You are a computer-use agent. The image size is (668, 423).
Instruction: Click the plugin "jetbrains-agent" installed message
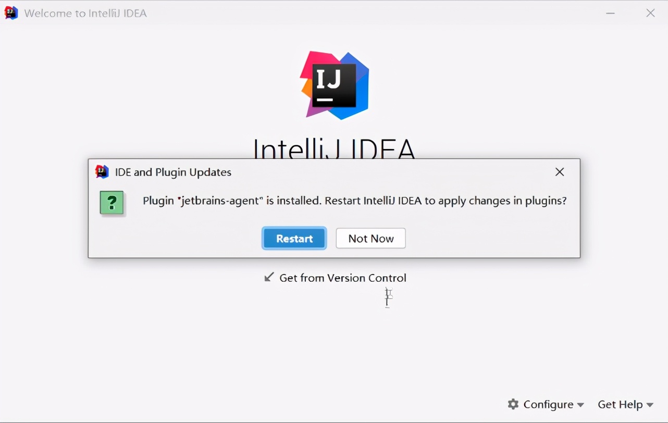pos(354,201)
